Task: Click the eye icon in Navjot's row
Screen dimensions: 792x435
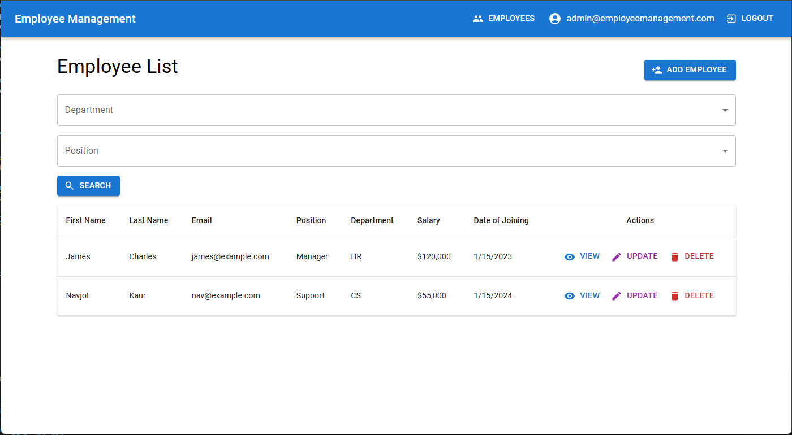Action: tap(570, 296)
